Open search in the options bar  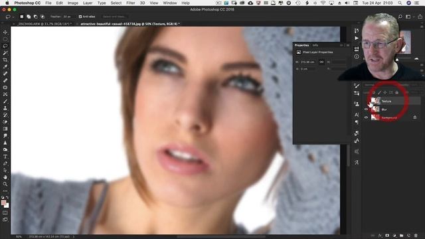tap(400, 17)
